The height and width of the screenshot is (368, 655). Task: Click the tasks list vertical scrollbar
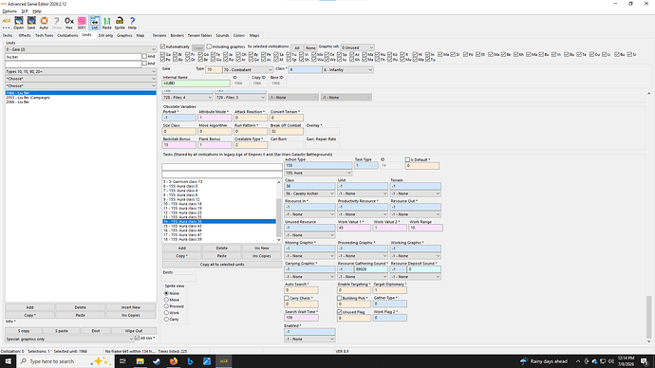pyautogui.click(x=279, y=211)
